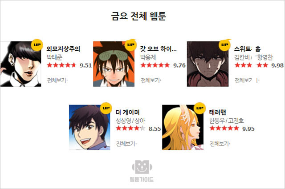
Task: Open the 스위트홈 cover thumbnail
Action: tap(208, 64)
